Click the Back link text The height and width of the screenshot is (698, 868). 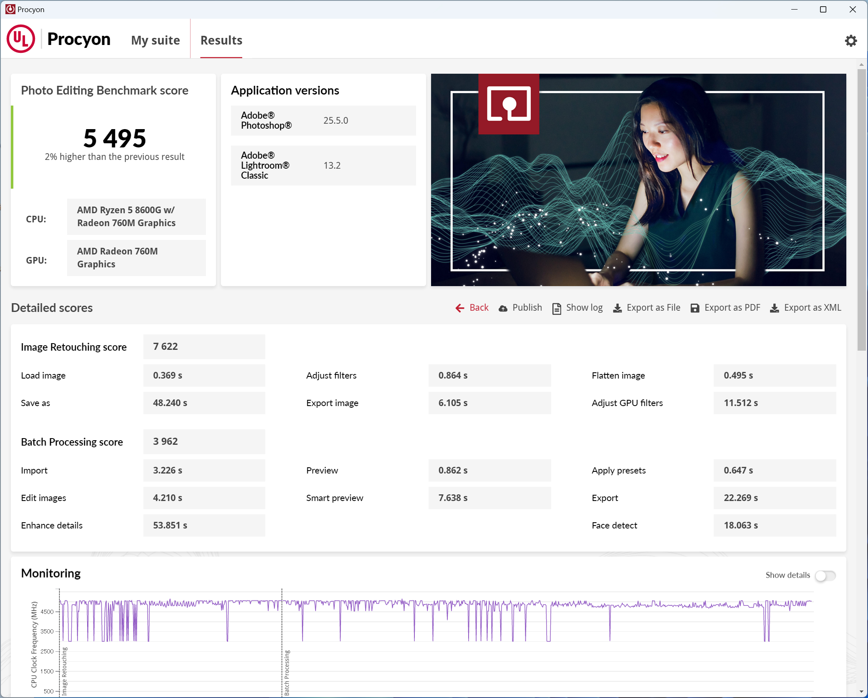click(x=479, y=308)
